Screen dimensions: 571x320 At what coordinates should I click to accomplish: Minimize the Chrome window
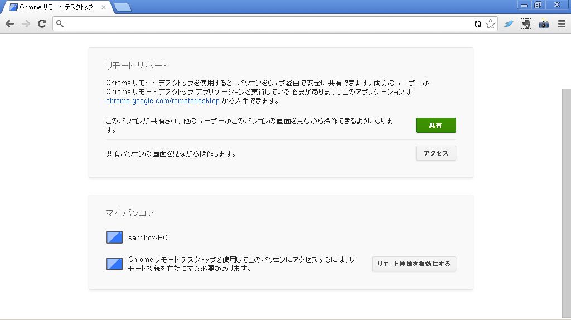(524, 5)
